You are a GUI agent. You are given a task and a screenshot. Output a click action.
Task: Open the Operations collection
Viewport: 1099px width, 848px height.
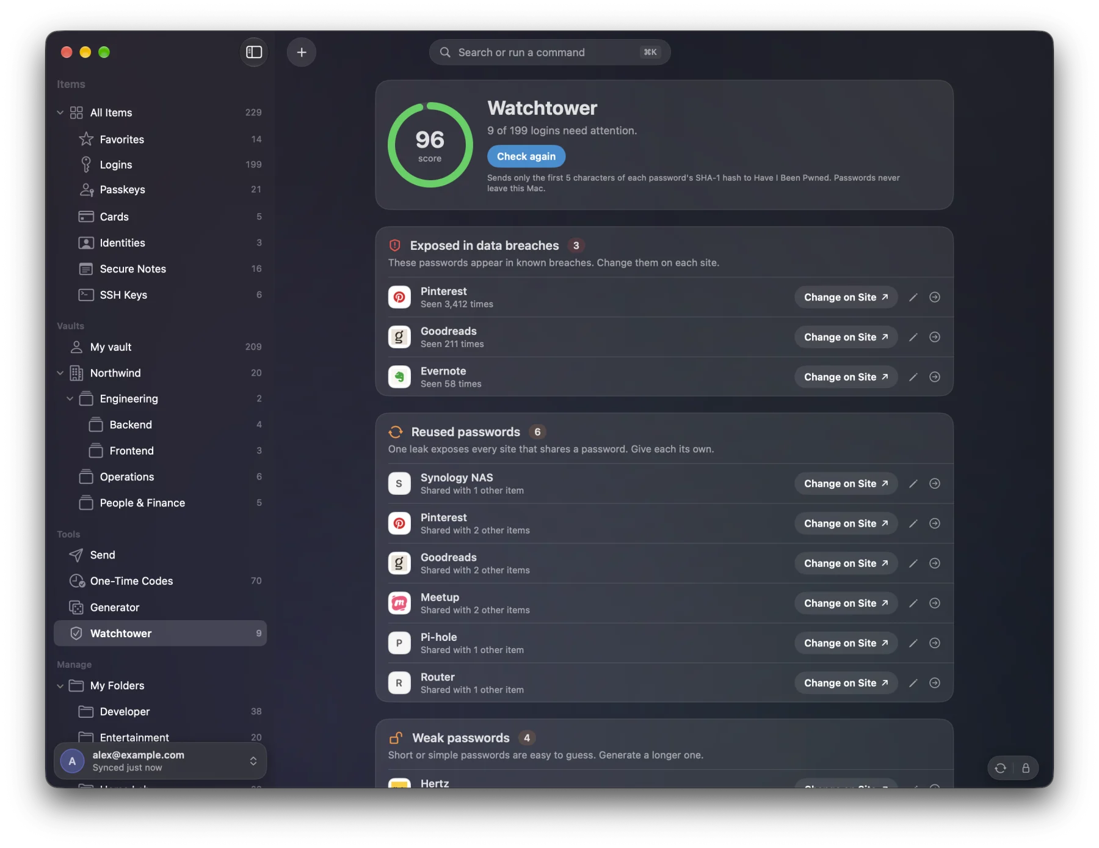[161, 477]
